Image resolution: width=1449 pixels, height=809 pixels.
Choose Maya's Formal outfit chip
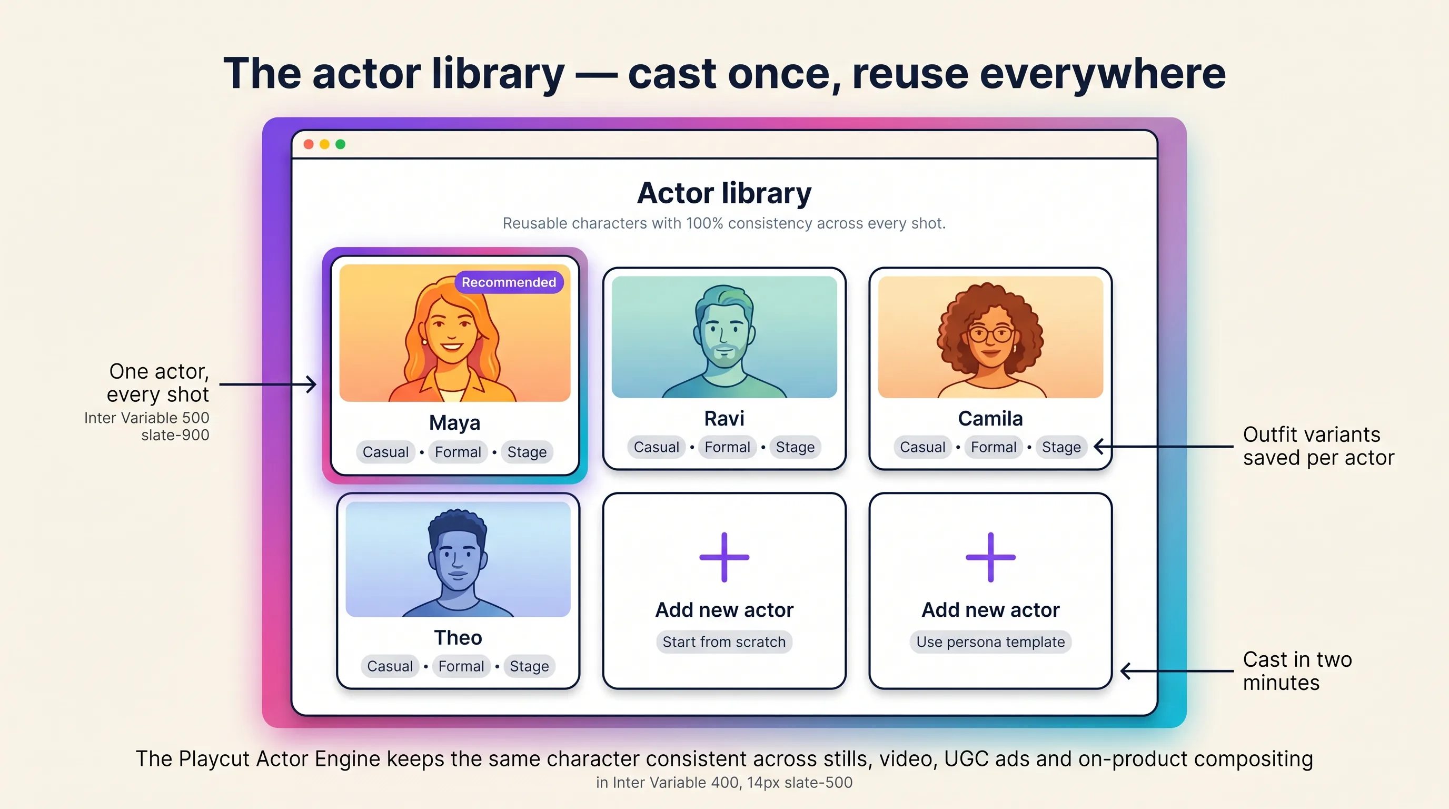[x=458, y=452]
